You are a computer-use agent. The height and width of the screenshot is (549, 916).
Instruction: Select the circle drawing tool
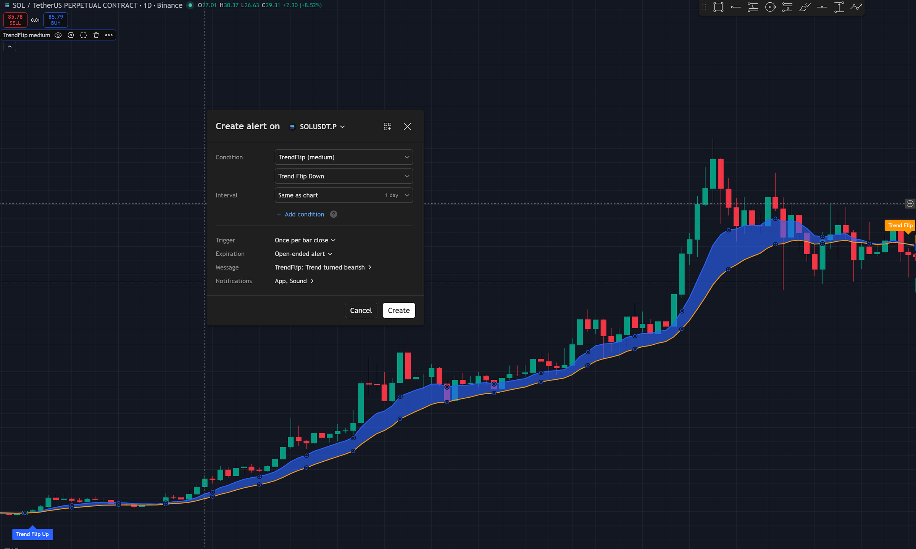[x=770, y=7]
